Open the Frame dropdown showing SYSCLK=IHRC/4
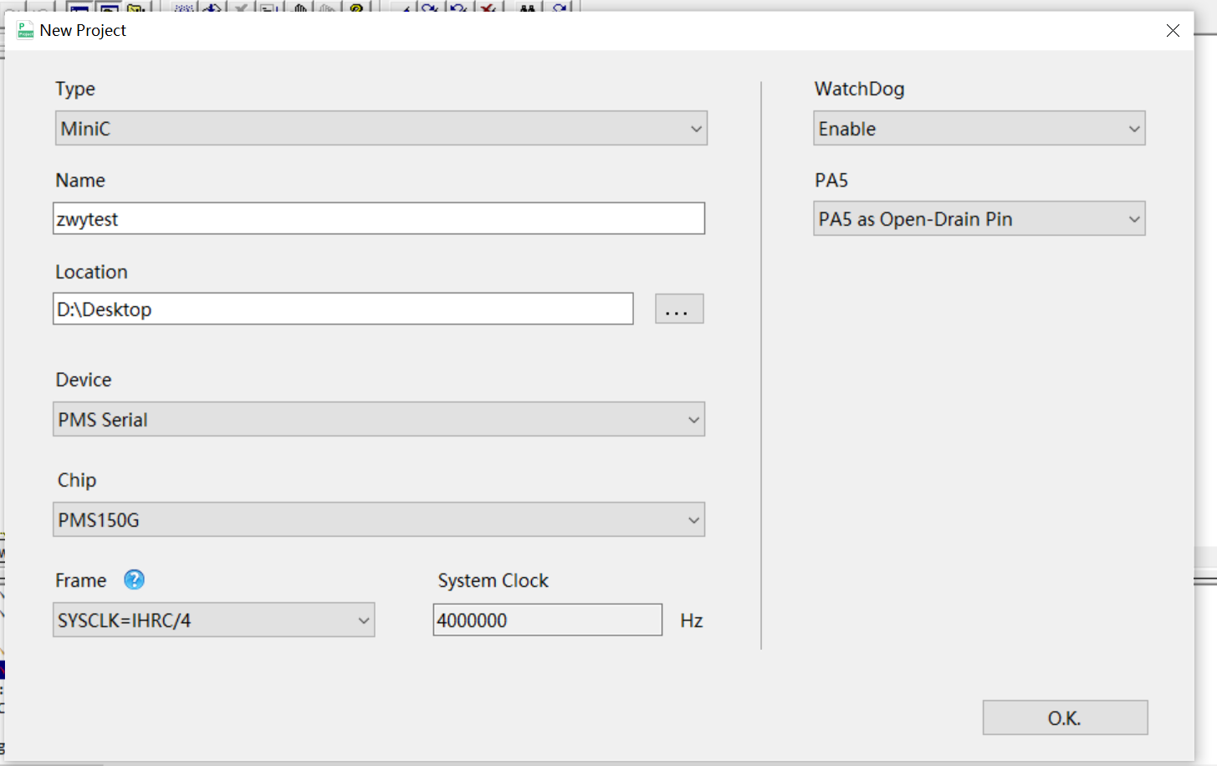 (x=213, y=620)
